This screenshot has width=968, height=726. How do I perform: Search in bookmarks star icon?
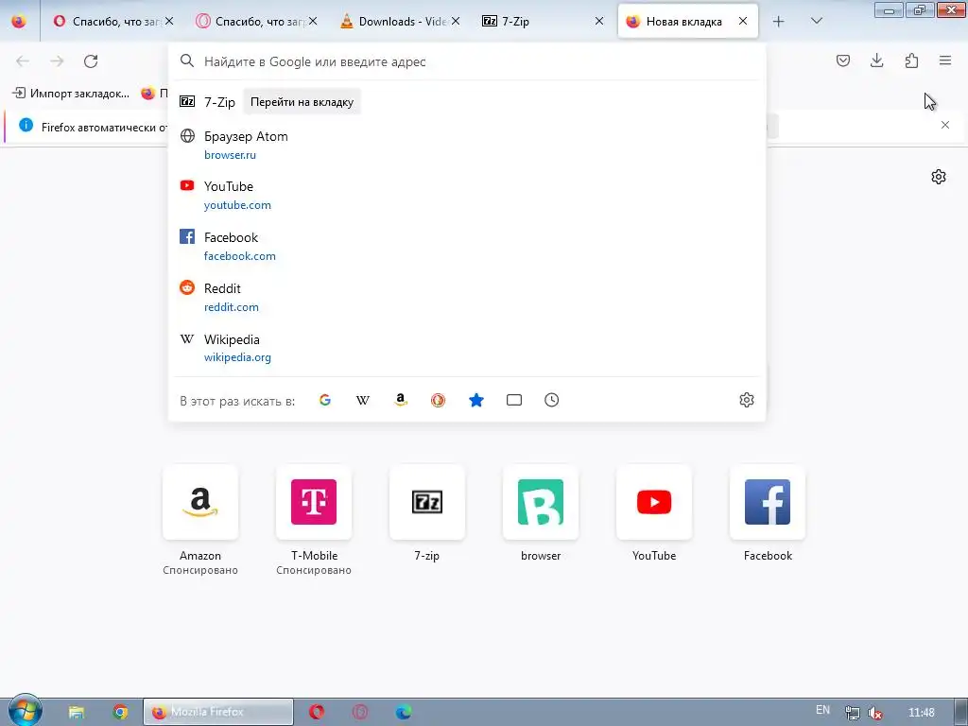[x=476, y=400]
